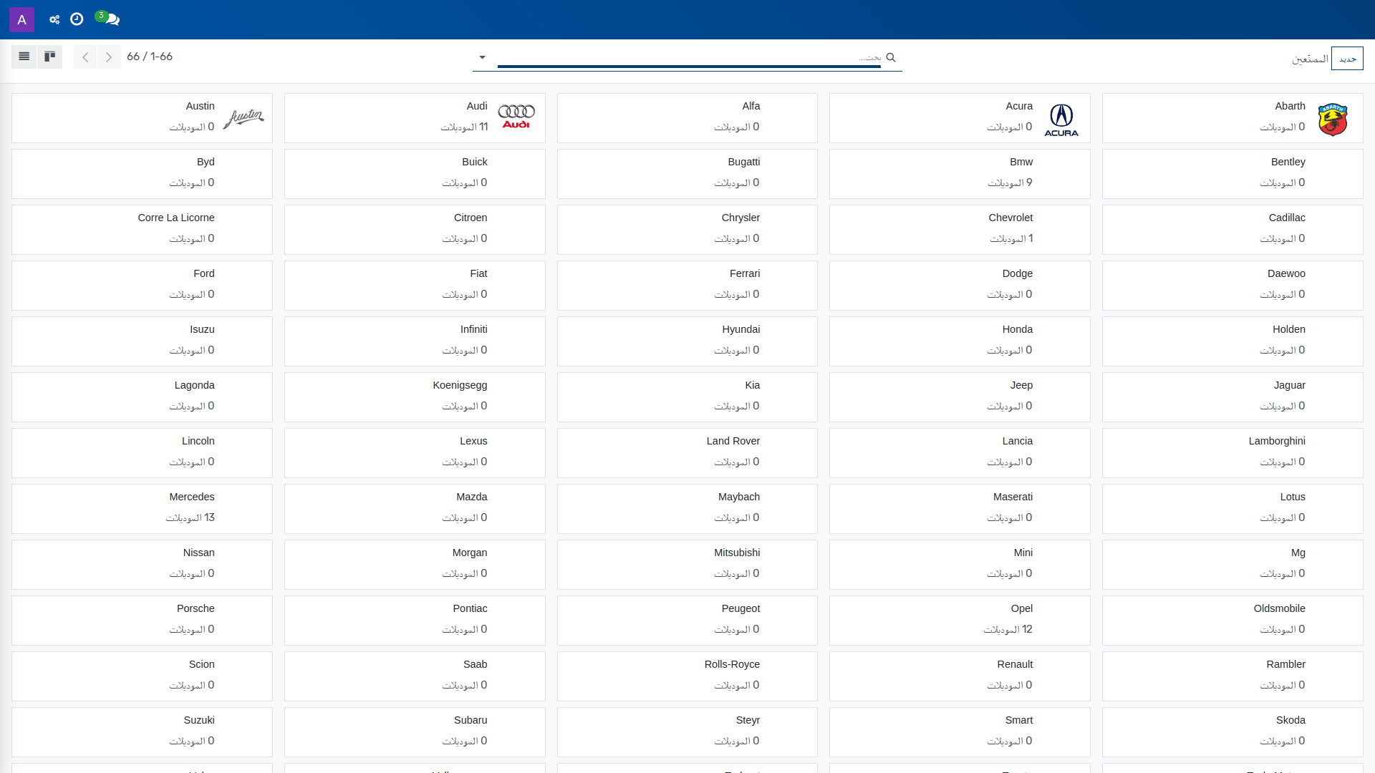1375x773 pixels.
Task: Click the Lancia brand card
Action: click(x=960, y=453)
